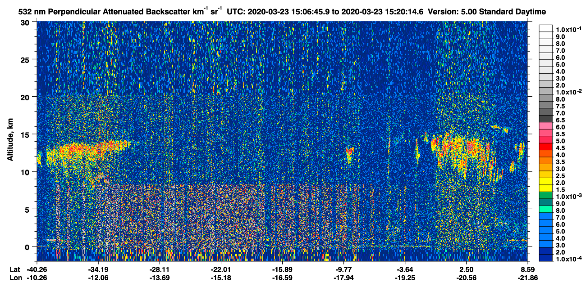Screen dimensions: 586x300
Task: Click longitude value -16.59
Action: click(x=282, y=278)
